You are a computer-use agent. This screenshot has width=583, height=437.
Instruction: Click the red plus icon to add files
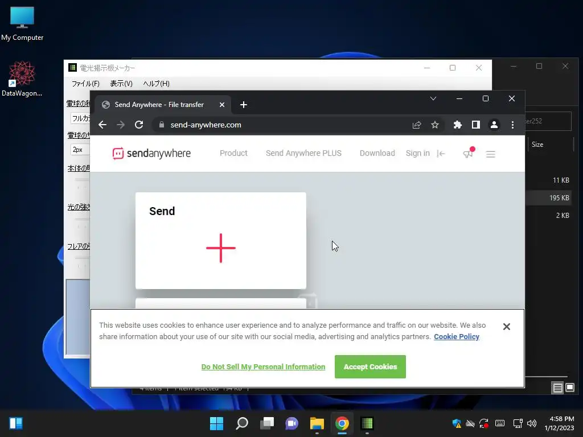221,248
